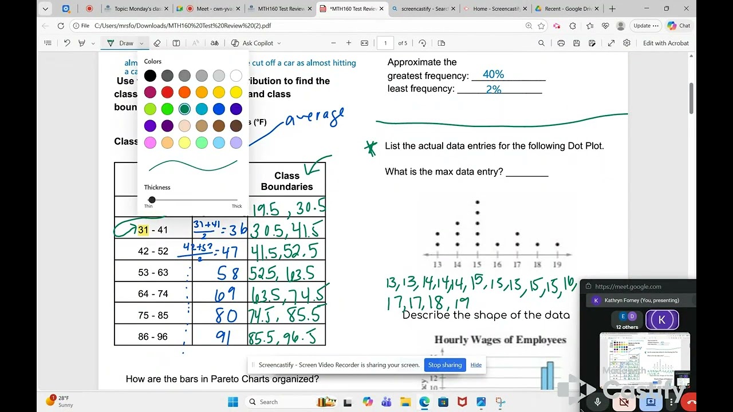Toggle the Meet camera button

point(624,402)
